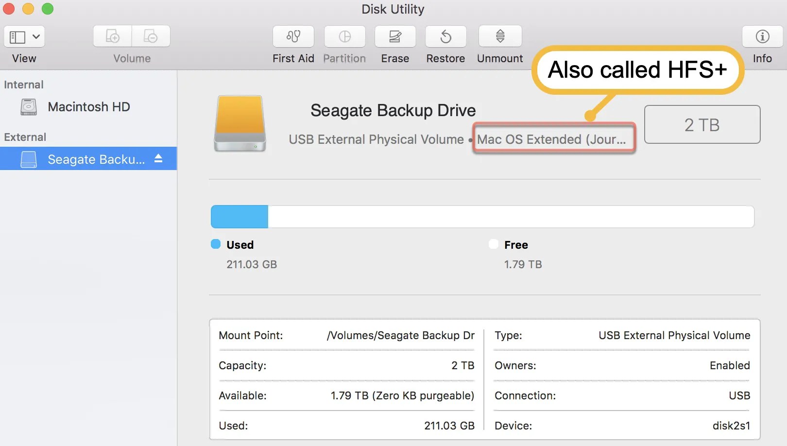Remove a volume using the minus icon
The image size is (787, 446).
(151, 36)
